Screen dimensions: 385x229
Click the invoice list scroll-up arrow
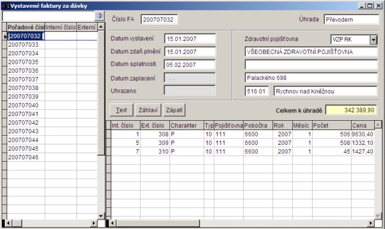click(x=101, y=26)
